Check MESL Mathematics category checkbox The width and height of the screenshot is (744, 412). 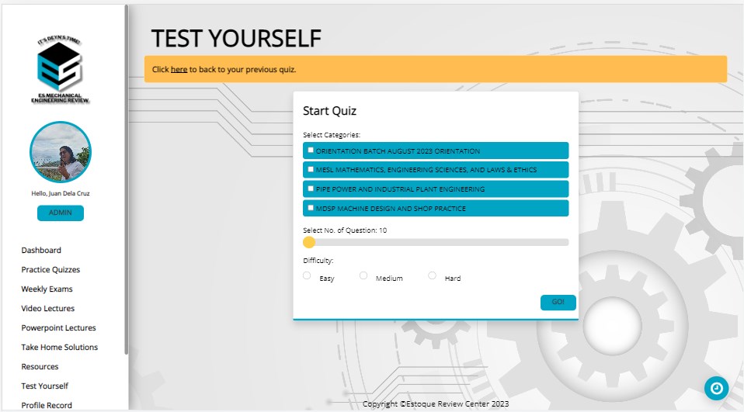[311, 169]
